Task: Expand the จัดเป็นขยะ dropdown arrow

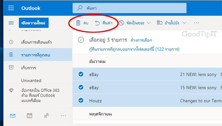Action: (x=149, y=23)
